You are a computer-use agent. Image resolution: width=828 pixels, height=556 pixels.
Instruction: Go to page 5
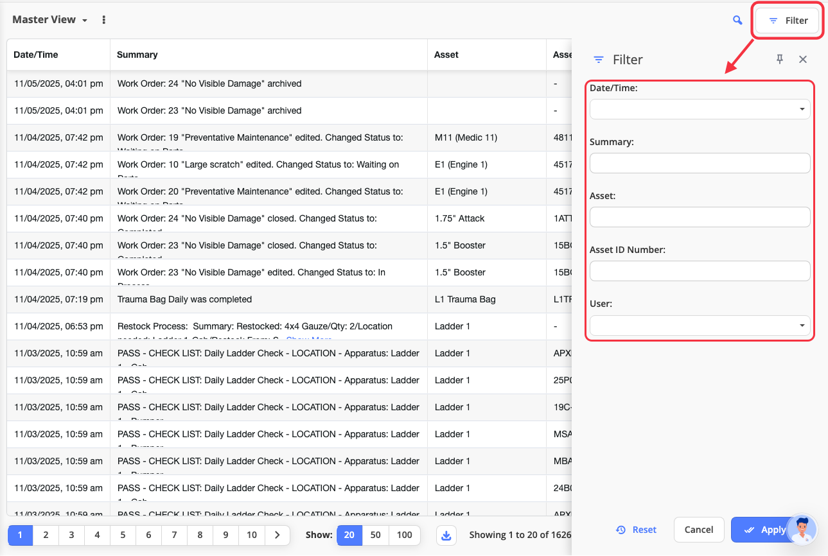[x=123, y=535]
